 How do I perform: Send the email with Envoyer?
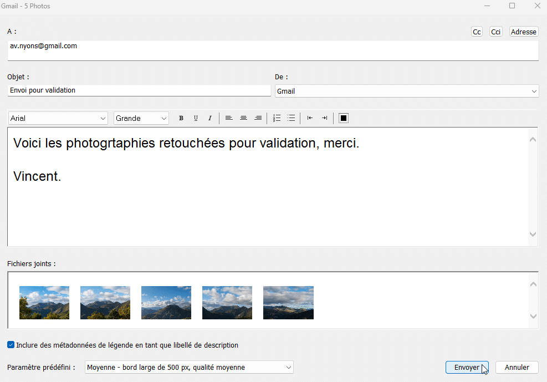pos(467,367)
